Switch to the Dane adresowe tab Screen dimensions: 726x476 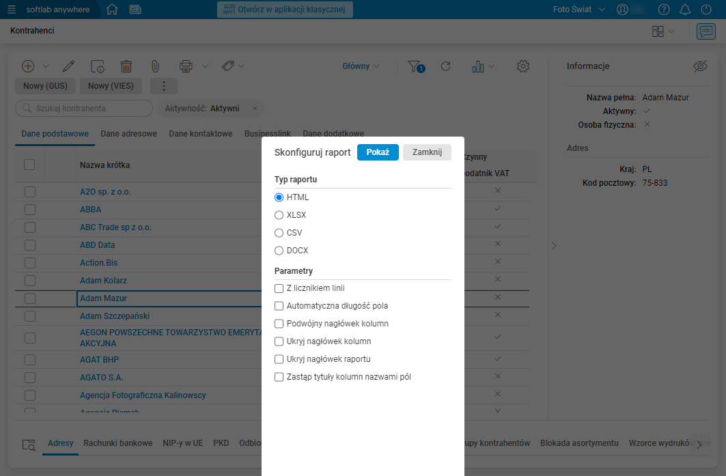tap(128, 134)
